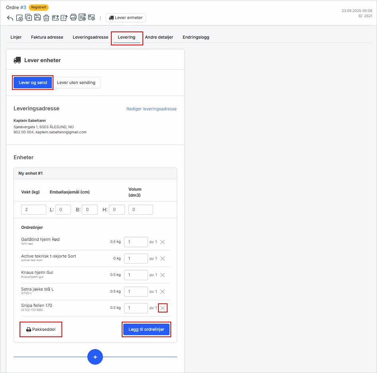Remove the Snipa fellen 170 order line

(162, 308)
